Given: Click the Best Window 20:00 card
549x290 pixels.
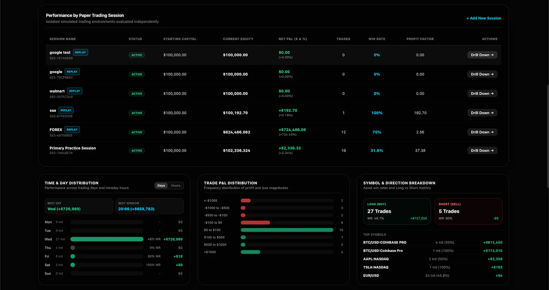Looking at the screenshot, I should point(150,206).
